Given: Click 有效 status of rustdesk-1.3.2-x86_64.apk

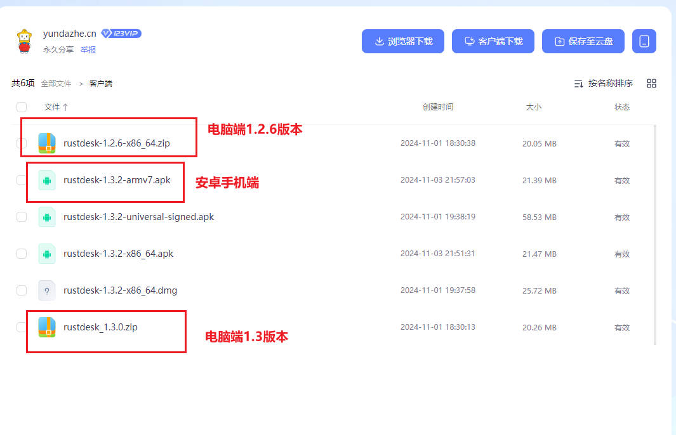Looking at the screenshot, I should point(621,254).
